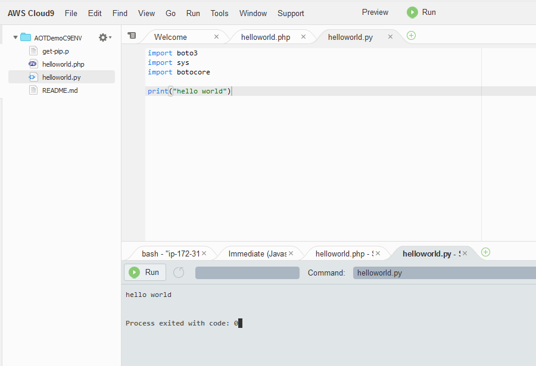
Task: Click the restart icon in the run panel
Action: click(178, 272)
